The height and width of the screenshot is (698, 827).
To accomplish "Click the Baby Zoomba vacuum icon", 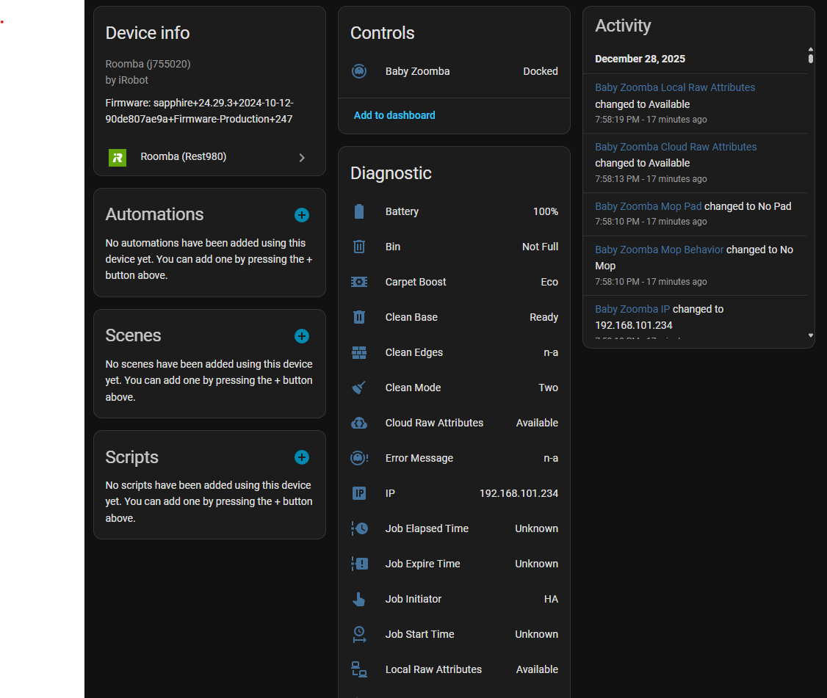I will point(359,71).
